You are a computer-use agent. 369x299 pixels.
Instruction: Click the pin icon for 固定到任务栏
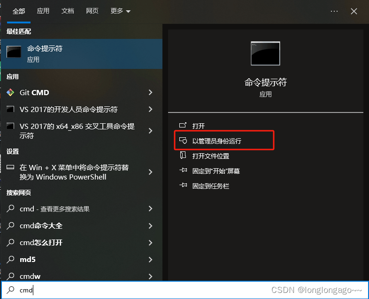pos(183,185)
